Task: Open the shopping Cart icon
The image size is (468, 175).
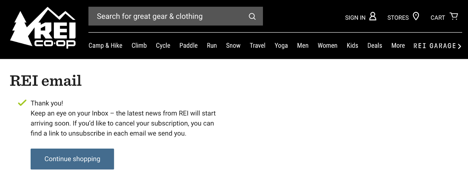Action: 453,16
